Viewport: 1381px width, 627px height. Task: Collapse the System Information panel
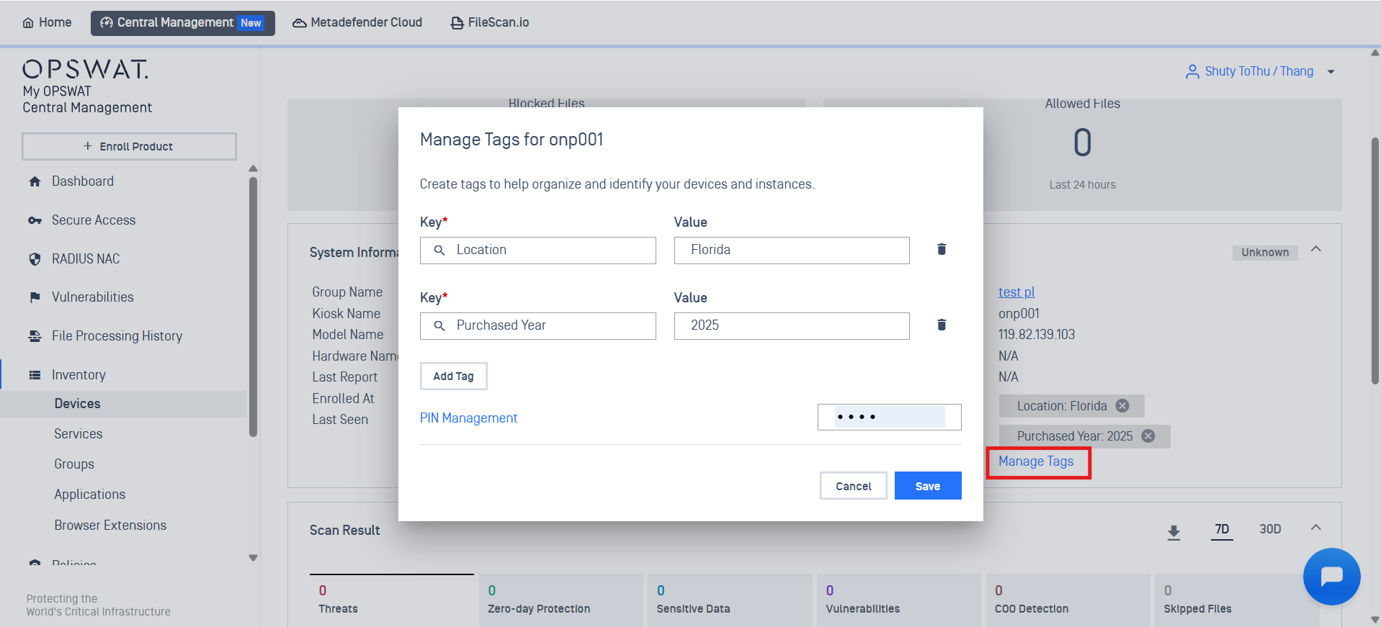pos(1315,249)
